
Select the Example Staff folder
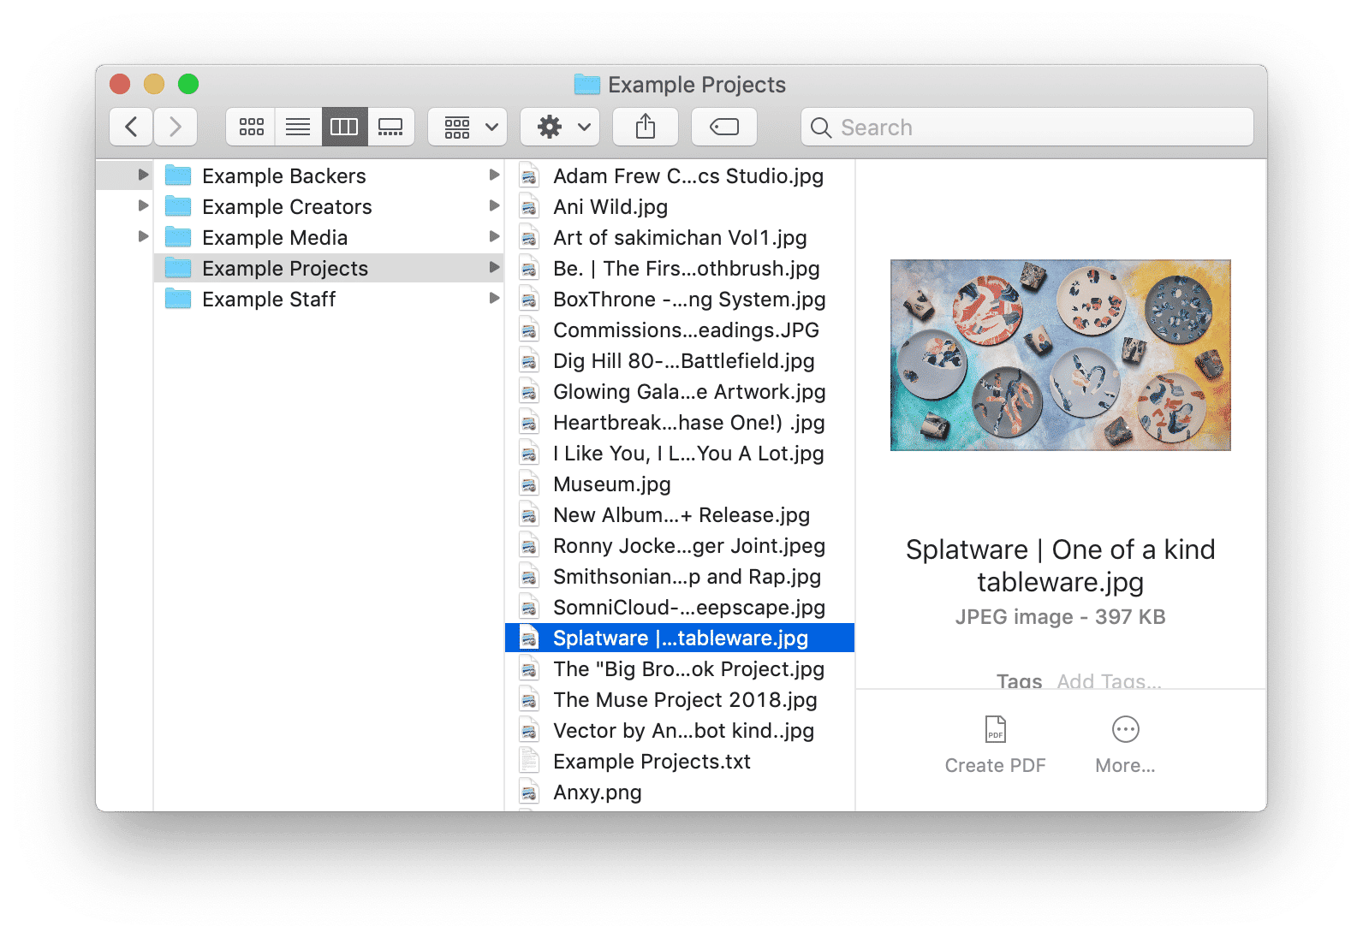(329, 299)
